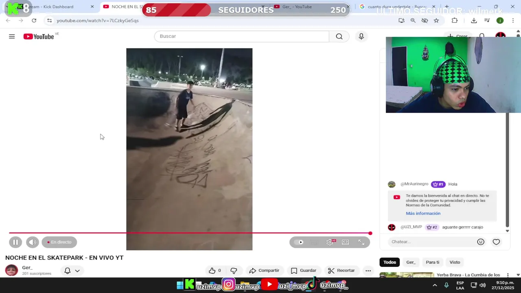Switch to cuanto dura undertale tab

[x=397, y=7]
